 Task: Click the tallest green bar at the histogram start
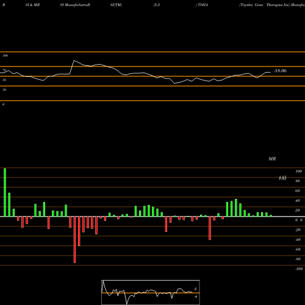coord(5,192)
